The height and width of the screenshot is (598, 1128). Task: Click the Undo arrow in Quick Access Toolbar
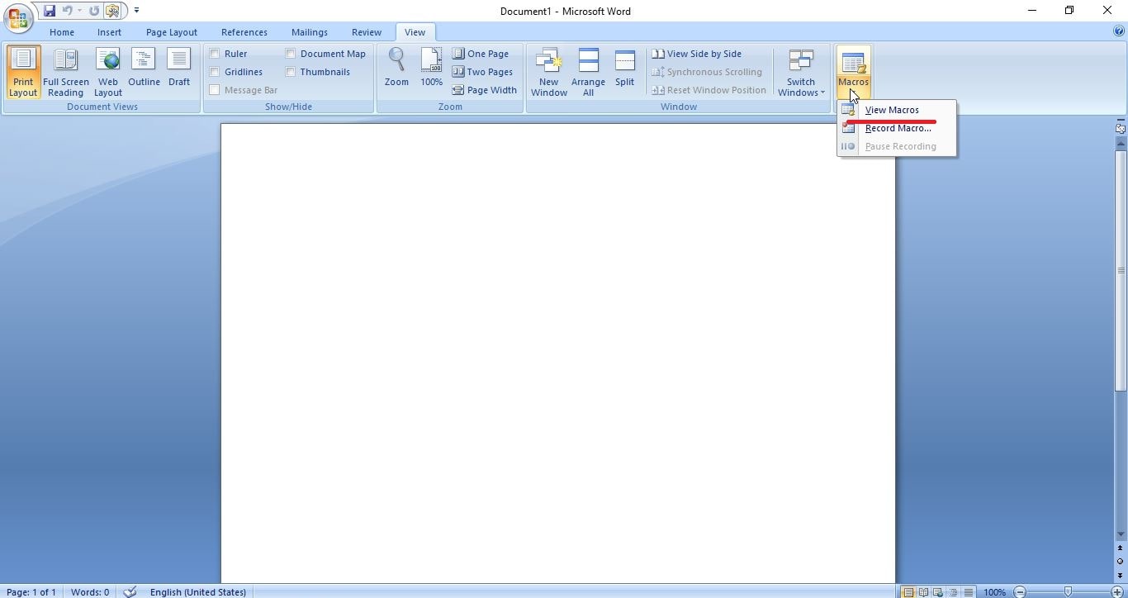tap(67, 11)
